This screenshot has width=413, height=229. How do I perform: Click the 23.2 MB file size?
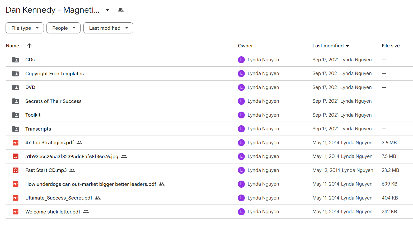[x=390, y=170]
